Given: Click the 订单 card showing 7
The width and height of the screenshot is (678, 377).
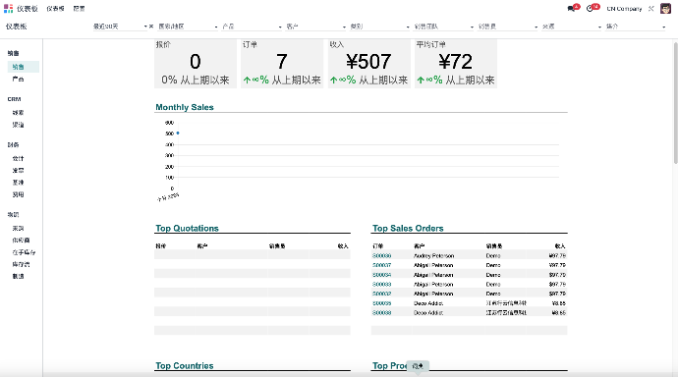Looking at the screenshot, I should pyautogui.click(x=282, y=64).
